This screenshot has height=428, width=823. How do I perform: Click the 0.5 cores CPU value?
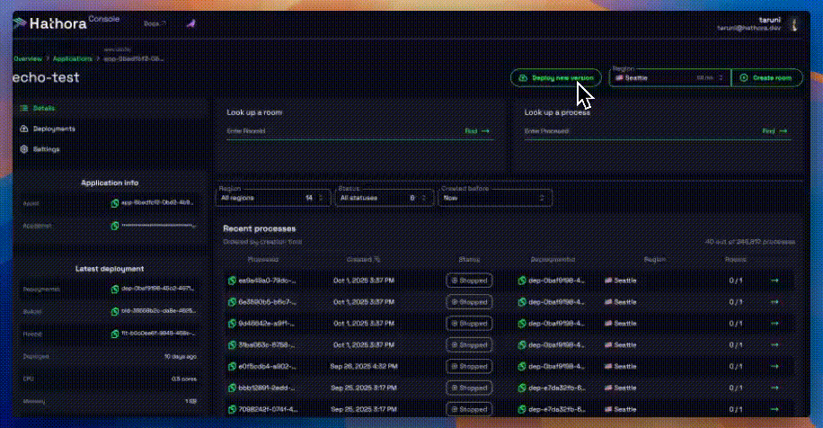[183, 379]
